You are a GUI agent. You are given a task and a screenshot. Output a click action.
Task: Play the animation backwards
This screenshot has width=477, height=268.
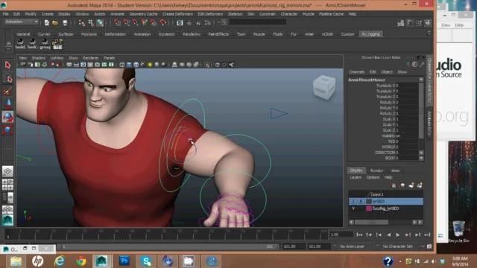[388, 234]
